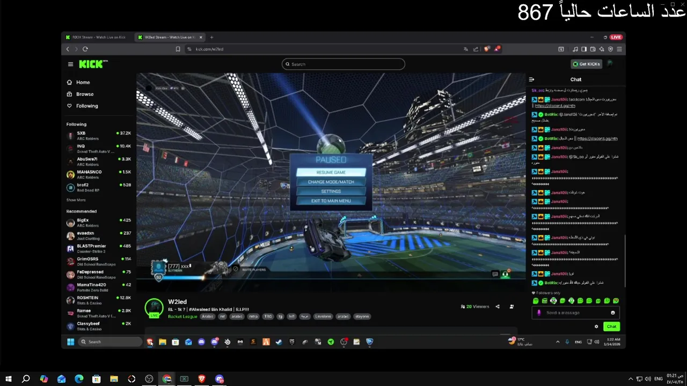Screen dimensions: 687x386
Task: Open Rocket League icon on inner taskbar
Action: pyautogui.click(x=370, y=342)
